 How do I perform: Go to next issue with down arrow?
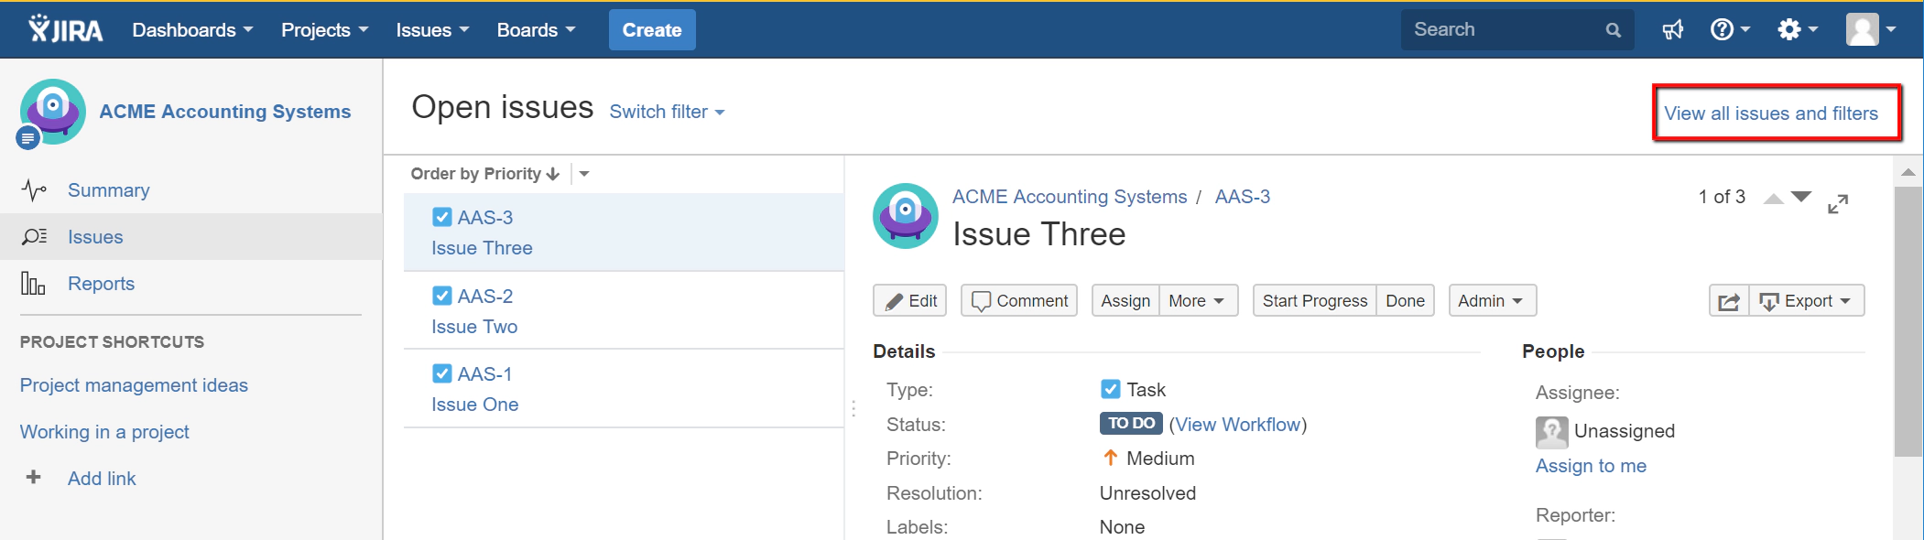[x=1801, y=197]
